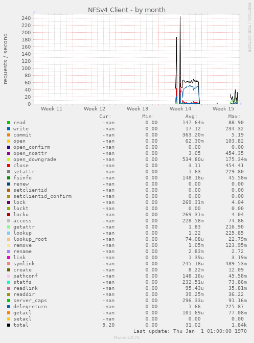Click the light blue lookup legend swatch
Viewport: 254px width, 343px height.
click(9, 233)
